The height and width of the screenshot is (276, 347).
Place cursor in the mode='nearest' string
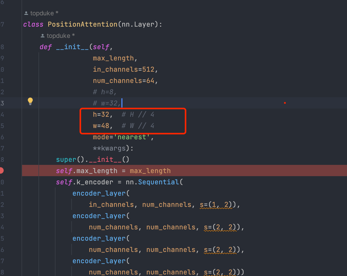(131, 137)
